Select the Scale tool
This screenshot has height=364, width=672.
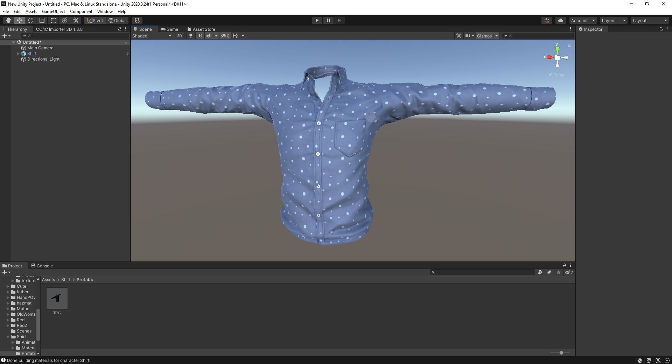[x=42, y=20]
